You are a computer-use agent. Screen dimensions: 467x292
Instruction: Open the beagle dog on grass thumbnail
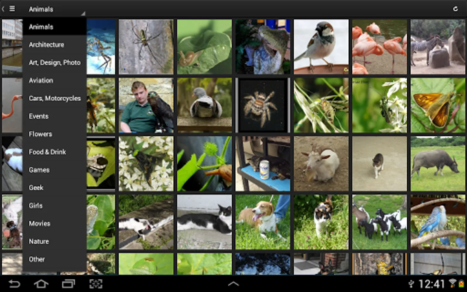263,222
